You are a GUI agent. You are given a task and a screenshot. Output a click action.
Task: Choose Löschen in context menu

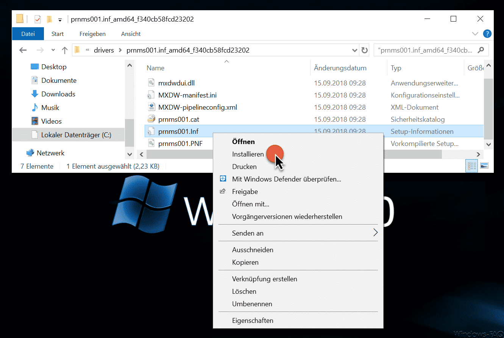point(244,291)
